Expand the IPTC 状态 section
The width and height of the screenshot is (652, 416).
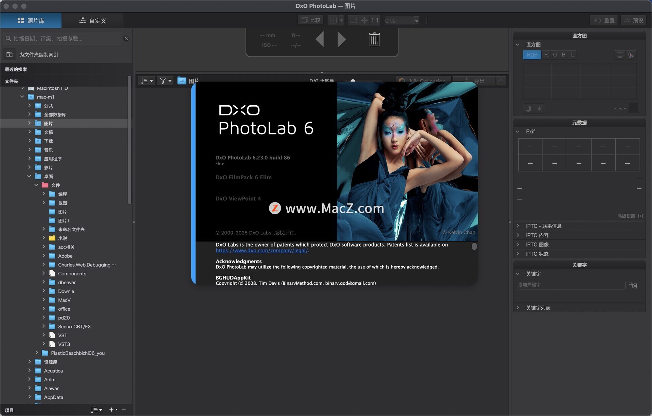pyautogui.click(x=517, y=253)
